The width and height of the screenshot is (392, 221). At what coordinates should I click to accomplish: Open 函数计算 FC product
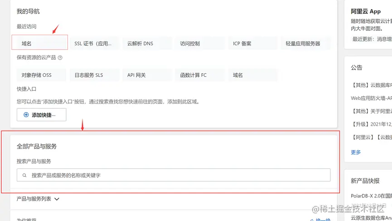pyautogui.click(x=200, y=75)
